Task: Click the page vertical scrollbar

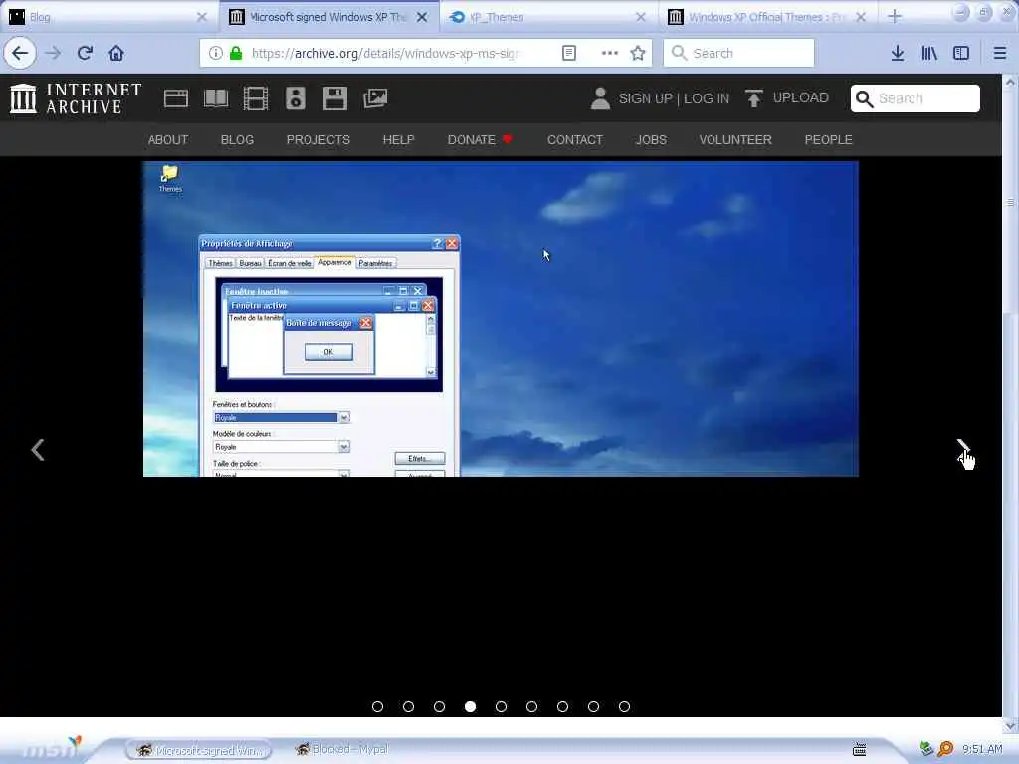Action: (1010, 403)
